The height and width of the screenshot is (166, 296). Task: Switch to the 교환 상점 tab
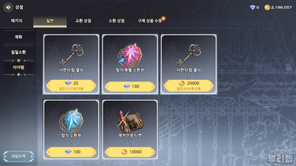[83, 21]
